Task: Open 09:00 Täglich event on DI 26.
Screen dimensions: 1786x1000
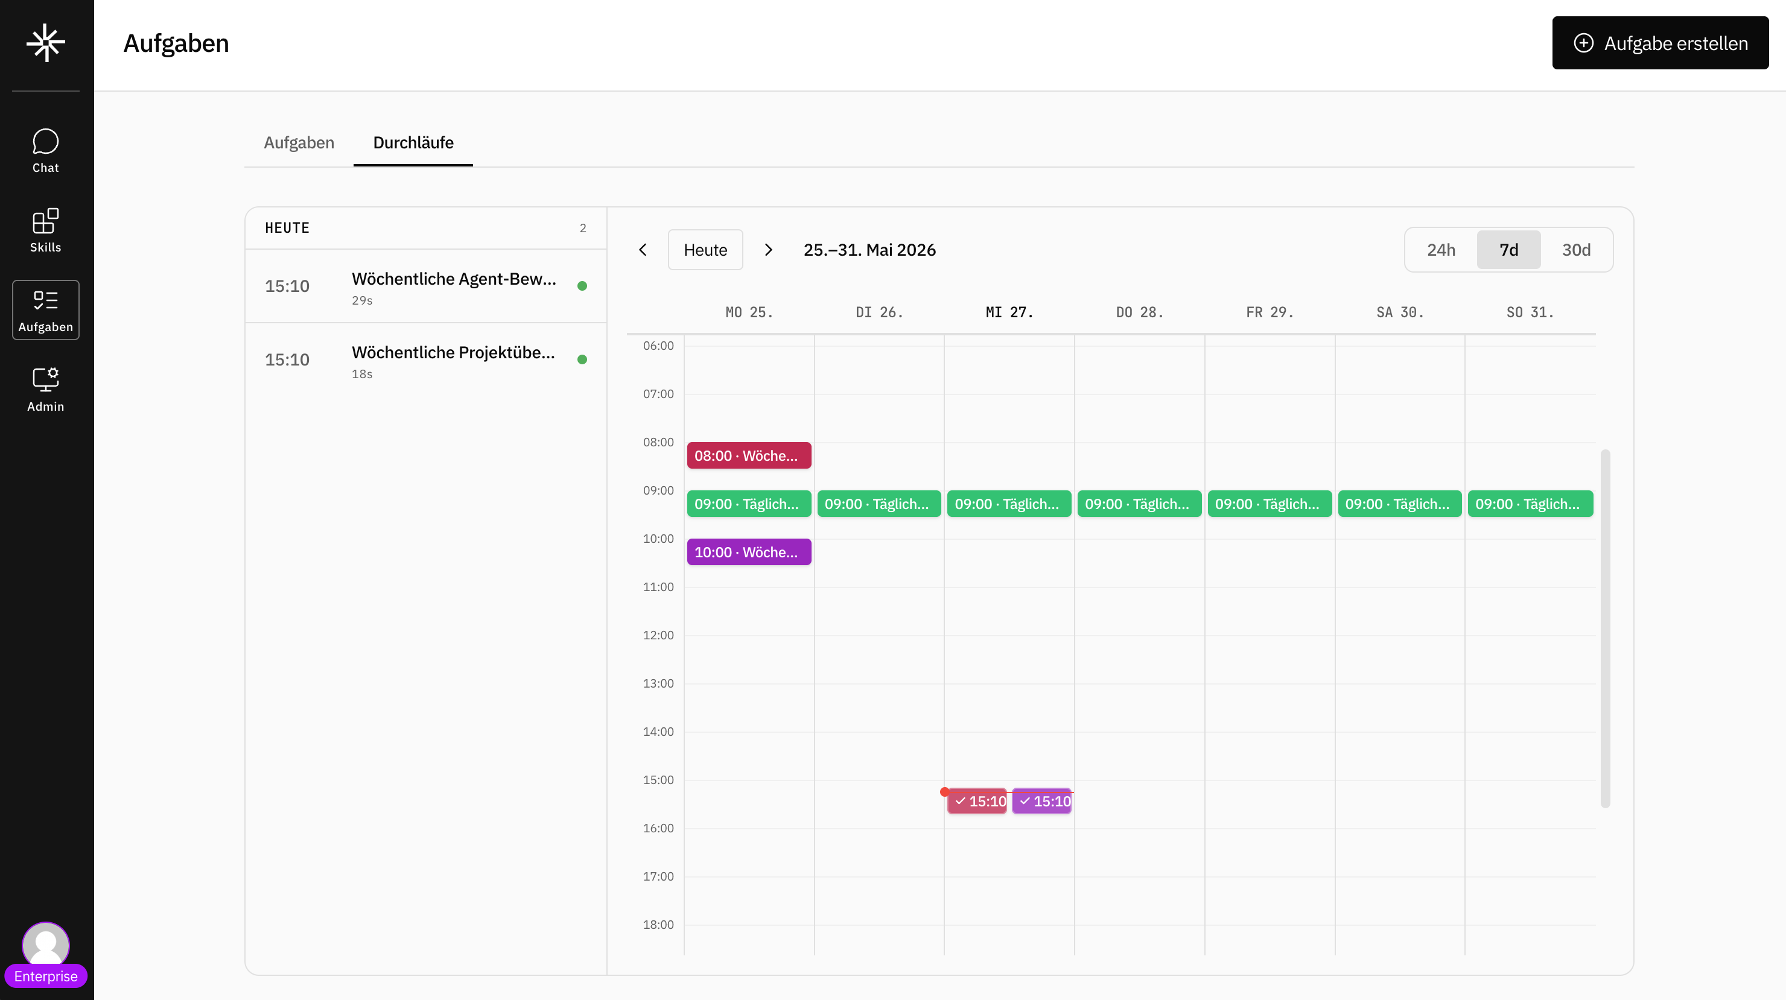Action: click(879, 504)
